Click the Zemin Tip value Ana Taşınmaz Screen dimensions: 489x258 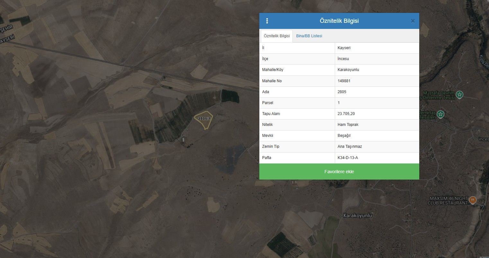pyautogui.click(x=350, y=147)
